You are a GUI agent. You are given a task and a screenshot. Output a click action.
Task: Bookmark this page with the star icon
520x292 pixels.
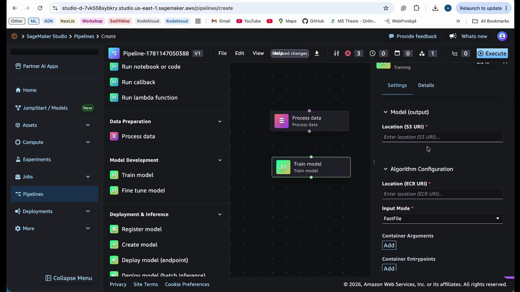click(x=386, y=8)
